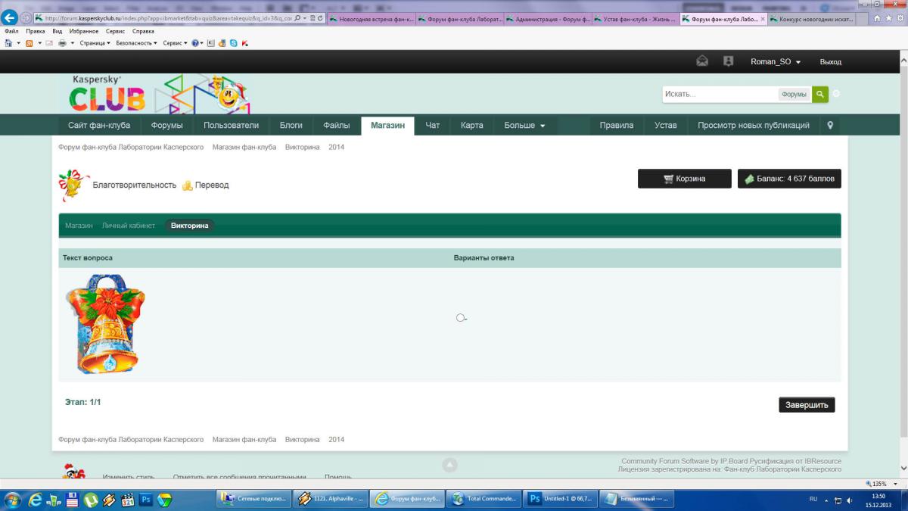The width and height of the screenshot is (908, 511).
Task: Open the IE Home toolbar icon
Action: pyautogui.click(x=8, y=43)
